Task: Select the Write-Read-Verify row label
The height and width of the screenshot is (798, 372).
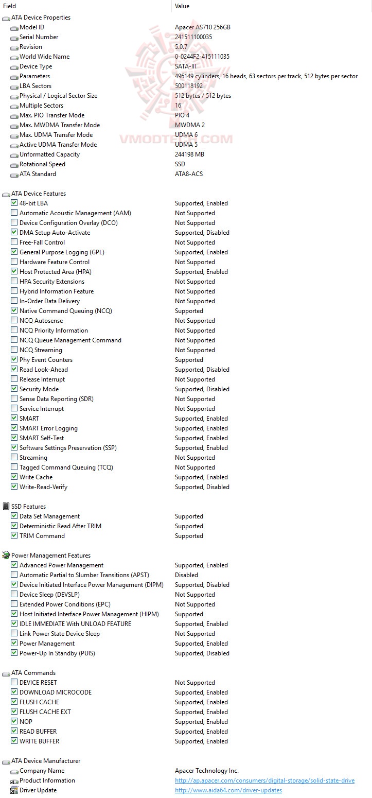Action: pos(43,487)
